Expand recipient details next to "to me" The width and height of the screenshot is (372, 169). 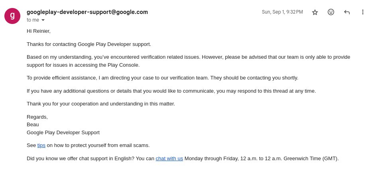pos(43,20)
